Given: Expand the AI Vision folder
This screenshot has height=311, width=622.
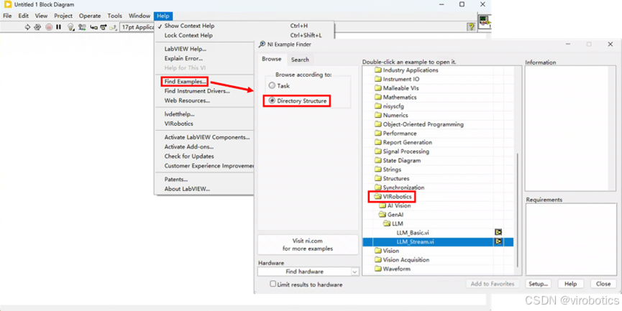Looking at the screenshot, I should tap(383, 205).
